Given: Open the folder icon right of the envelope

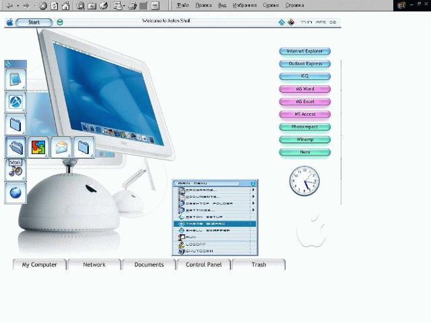Looking at the screenshot, I should (84, 147).
